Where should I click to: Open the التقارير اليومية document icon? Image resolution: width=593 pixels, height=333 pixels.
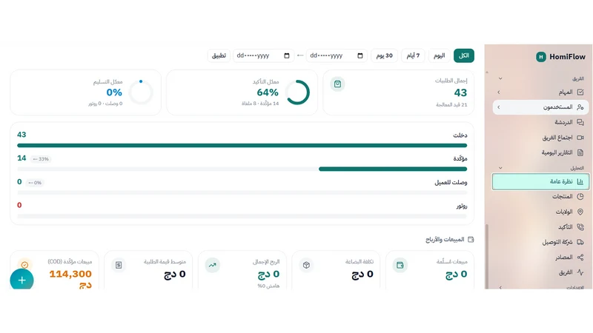click(580, 152)
